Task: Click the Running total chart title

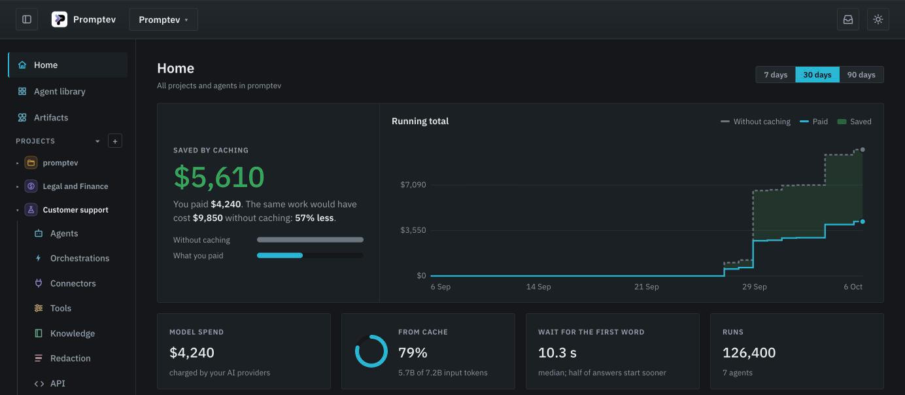Action: click(x=420, y=121)
